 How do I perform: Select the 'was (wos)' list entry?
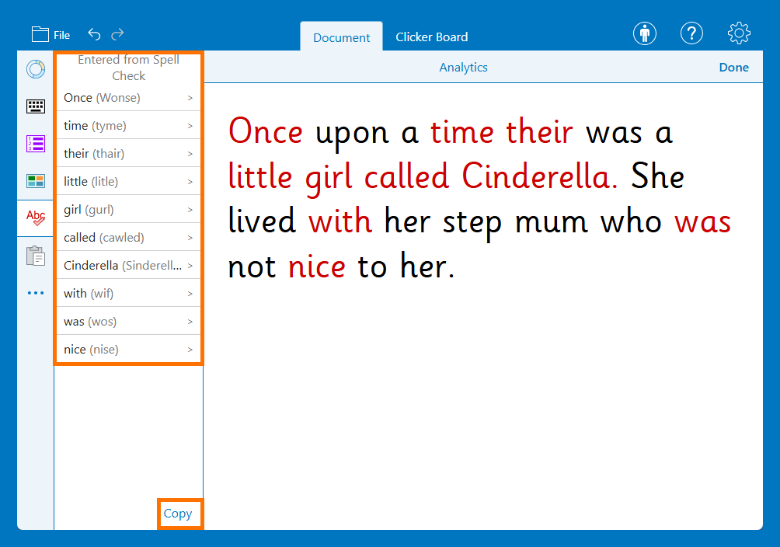pyautogui.click(x=128, y=321)
